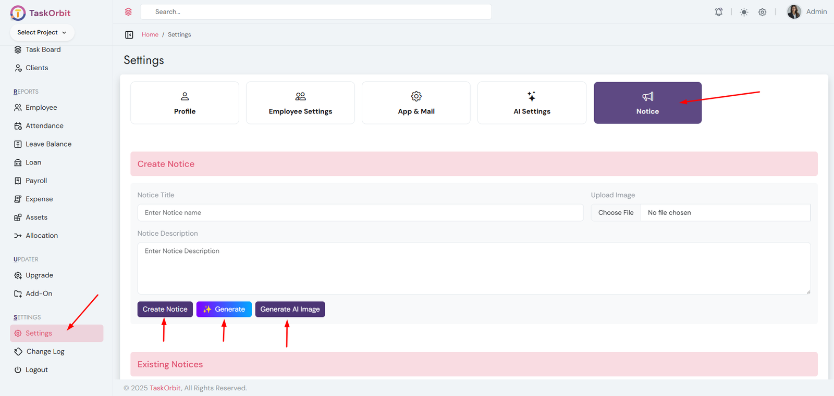Toggle light/dark theme sun icon
Image resolution: width=834 pixels, height=396 pixels.
coord(744,12)
